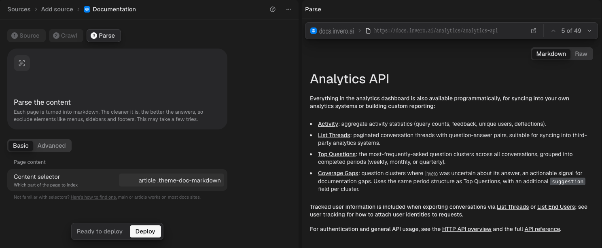Viewport: 602px width, 248px height.
Task: Open 'Here's how to find one' link
Action: tap(94, 197)
